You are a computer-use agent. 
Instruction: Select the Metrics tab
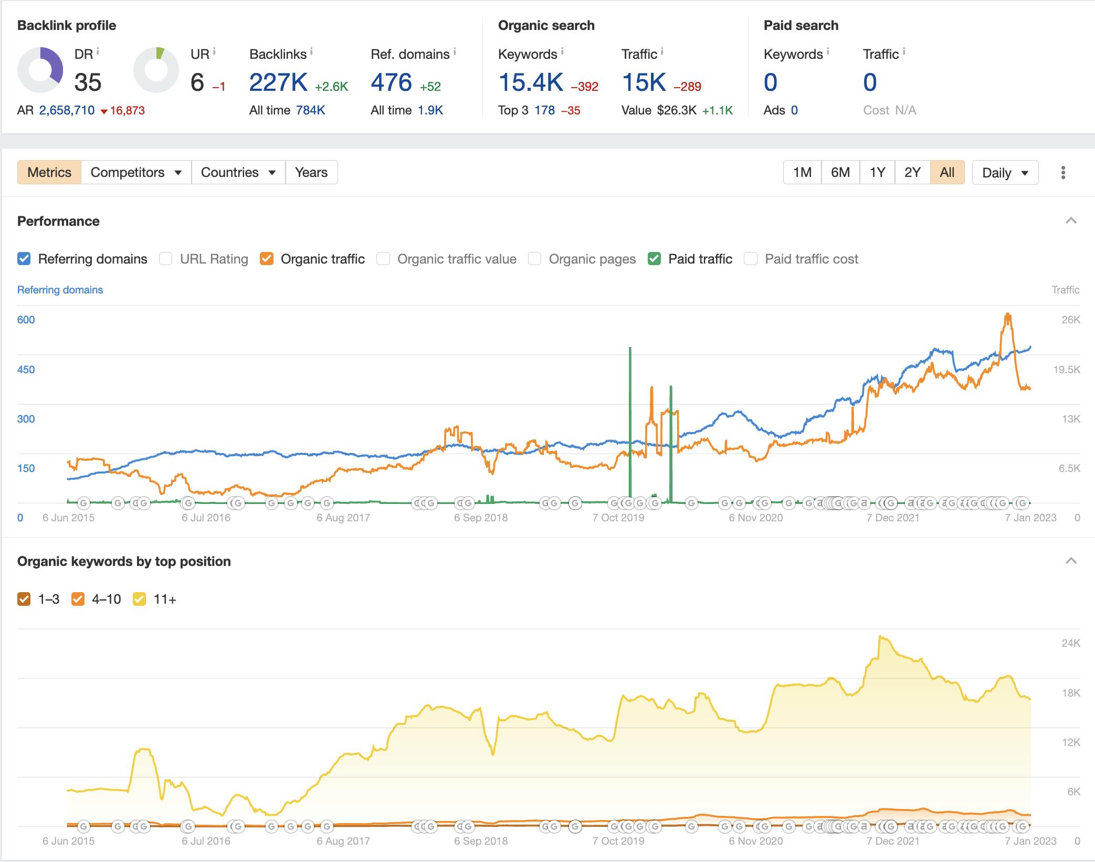[x=49, y=172]
